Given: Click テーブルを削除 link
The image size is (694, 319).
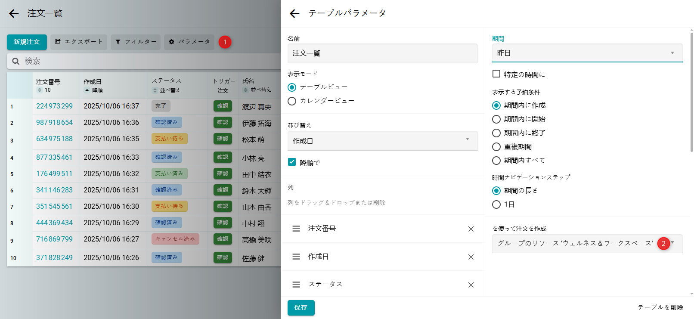Looking at the screenshot, I should pyautogui.click(x=660, y=307).
